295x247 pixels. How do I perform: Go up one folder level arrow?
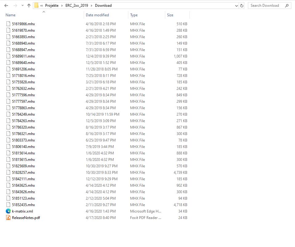[29, 6]
